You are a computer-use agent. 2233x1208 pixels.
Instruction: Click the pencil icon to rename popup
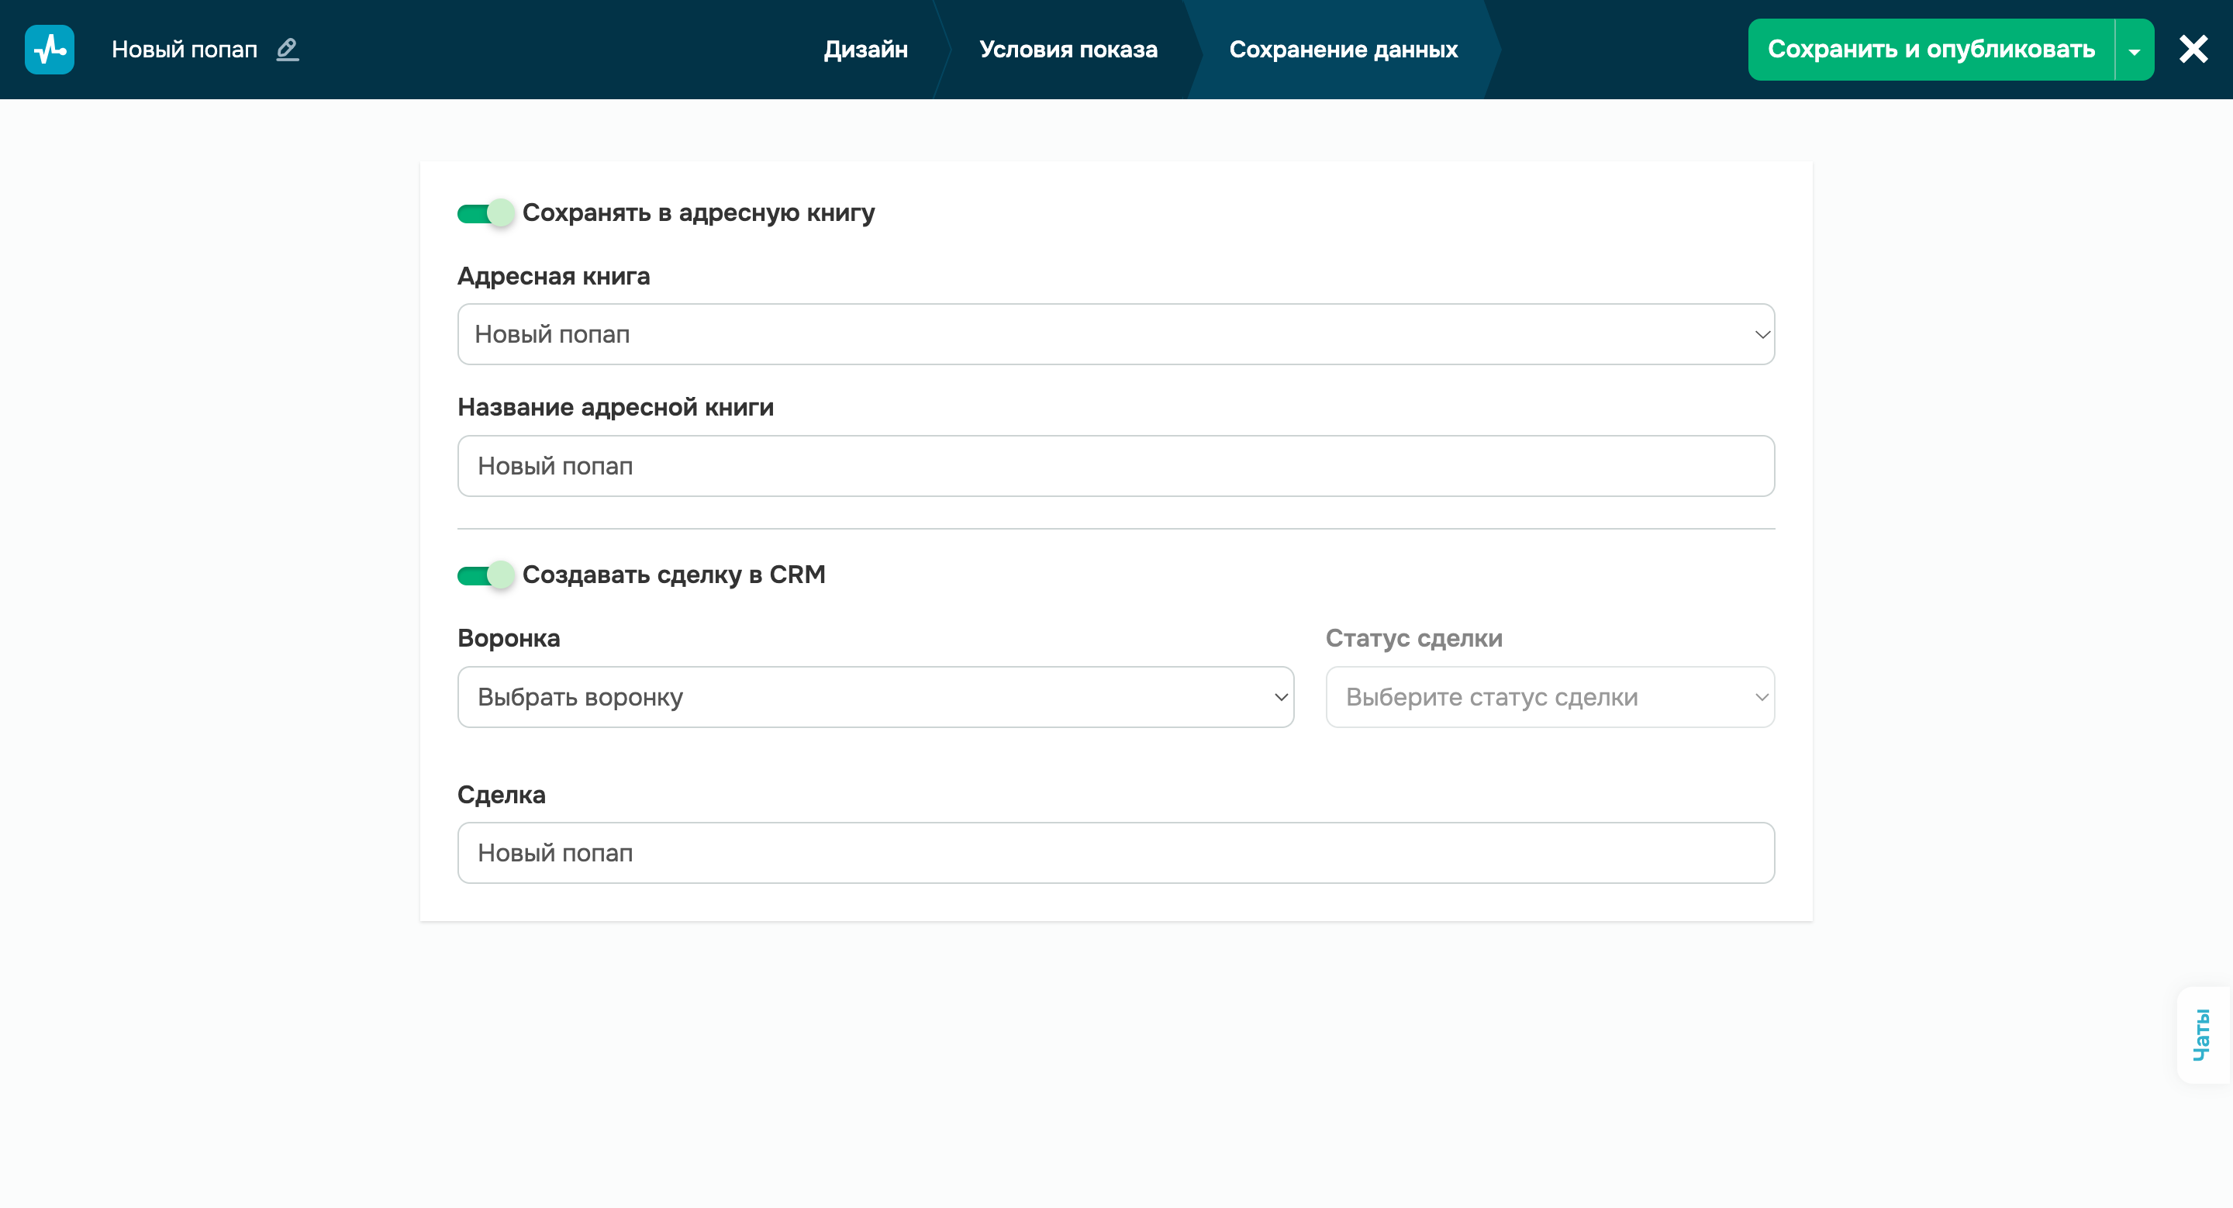287,50
